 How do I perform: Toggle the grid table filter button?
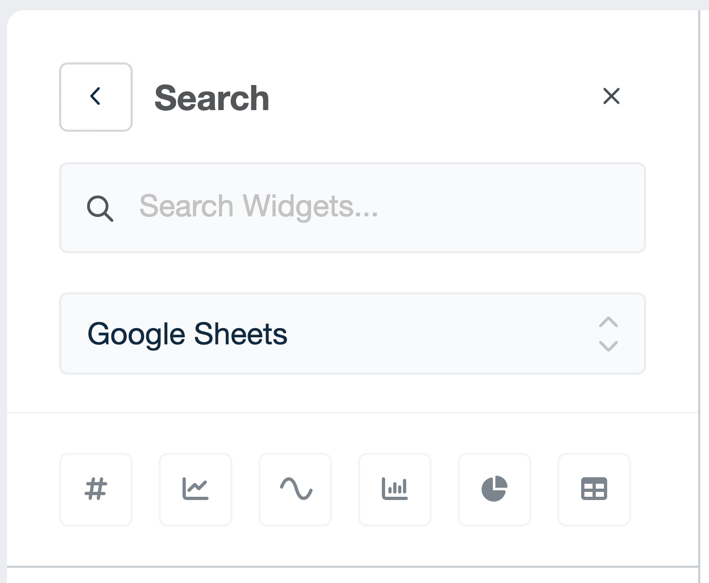point(594,489)
